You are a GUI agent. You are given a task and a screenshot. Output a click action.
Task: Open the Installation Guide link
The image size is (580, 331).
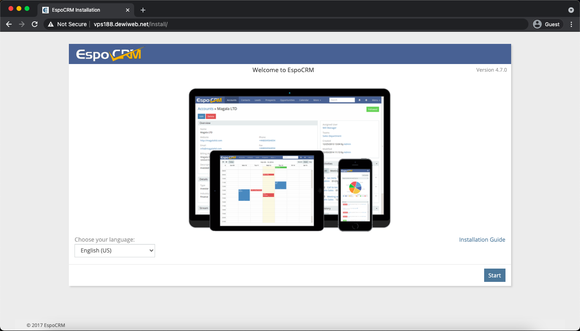tap(482, 240)
